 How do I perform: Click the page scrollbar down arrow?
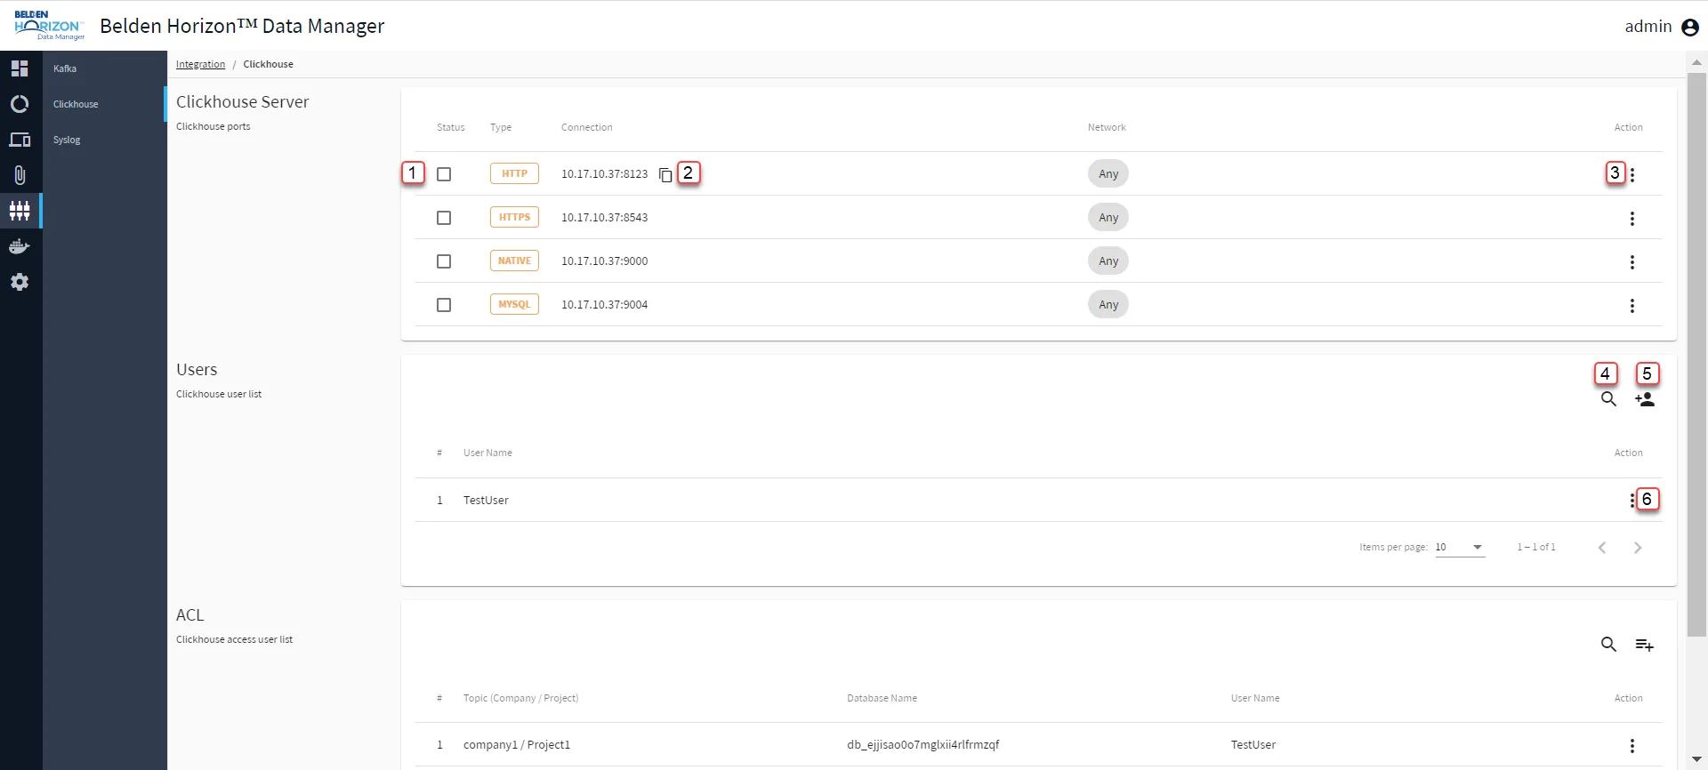point(1696,759)
